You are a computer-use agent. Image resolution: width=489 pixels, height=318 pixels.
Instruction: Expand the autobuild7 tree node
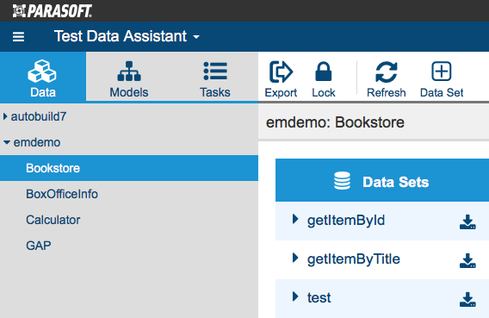click(x=5, y=116)
